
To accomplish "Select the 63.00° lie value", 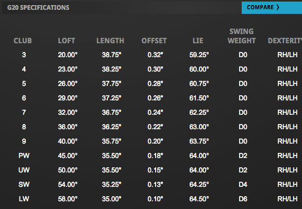I will [199, 127].
